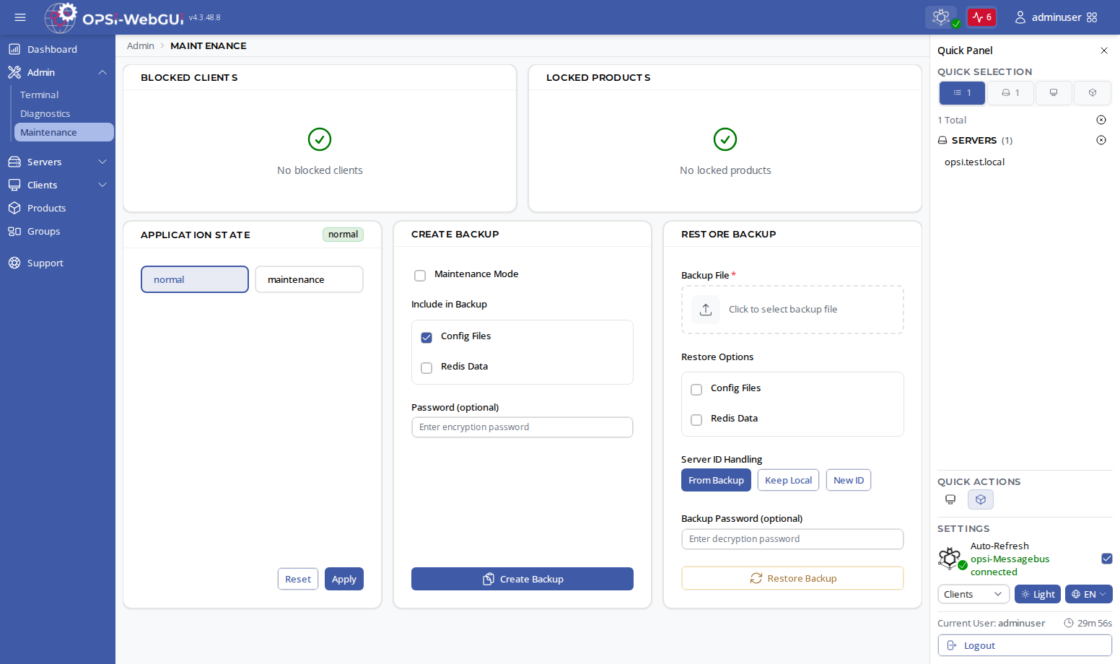Select the servers quick selection tab showing 1
Screen dimensions: 1120x664
pyautogui.click(x=1010, y=92)
